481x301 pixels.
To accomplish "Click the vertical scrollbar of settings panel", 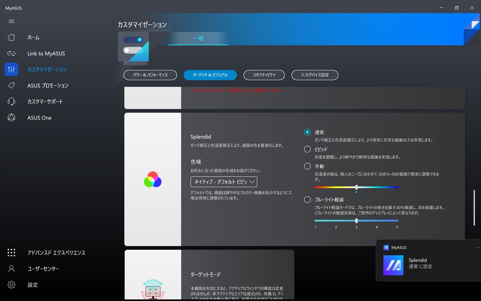I will click(474, 208).
